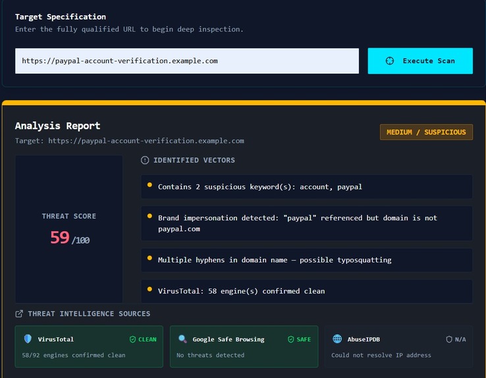Click the bullet for Multiple hyphens vector
Image resolution: width=486 pixels, height=378 pixels.
[149, 258]
